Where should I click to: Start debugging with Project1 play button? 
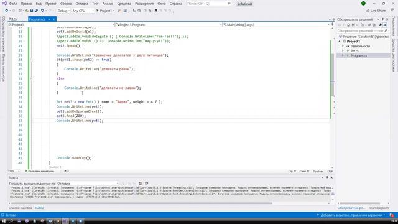(x=105, y=11)
